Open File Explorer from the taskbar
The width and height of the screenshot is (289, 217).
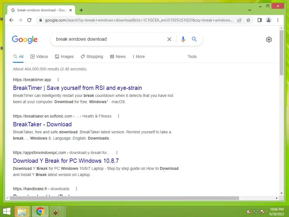click(22, 211)
